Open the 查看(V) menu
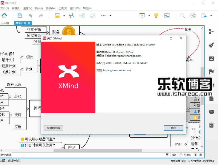 [x=28, y=8]
